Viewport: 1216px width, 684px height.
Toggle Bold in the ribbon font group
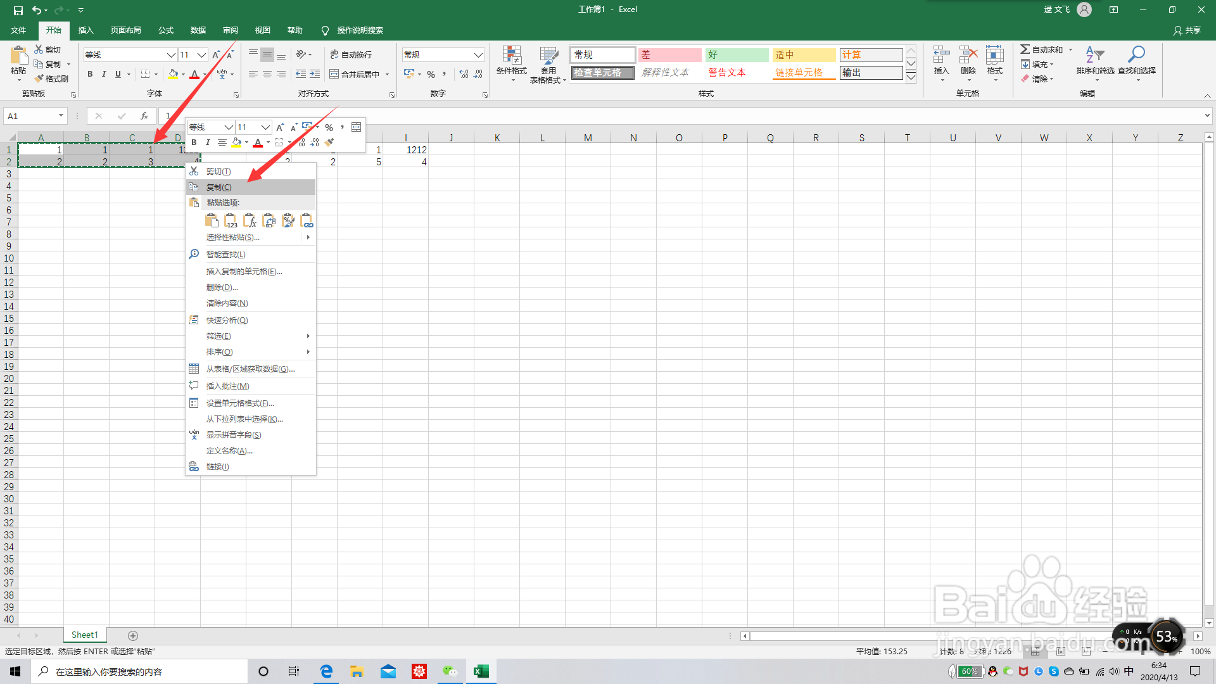pyautogui.click(x=90, y=74)
